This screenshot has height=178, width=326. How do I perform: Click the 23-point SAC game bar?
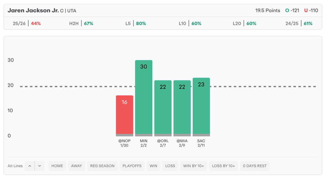coord(201,106)
